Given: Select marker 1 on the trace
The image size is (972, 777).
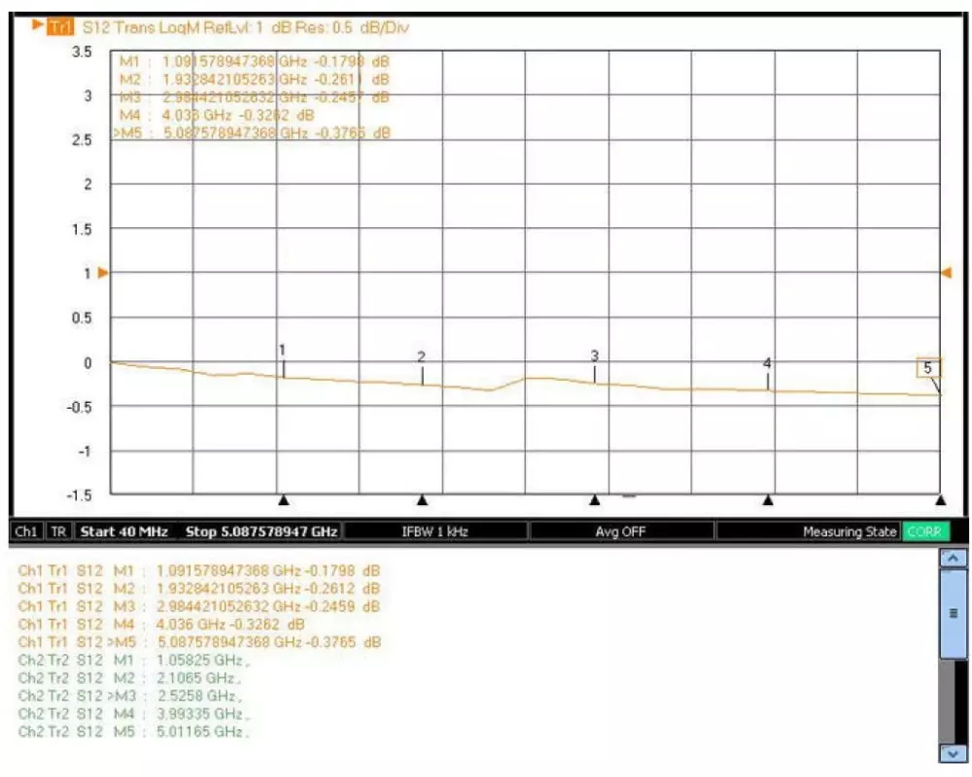Looking at the screenshot, I should (283, 352).
